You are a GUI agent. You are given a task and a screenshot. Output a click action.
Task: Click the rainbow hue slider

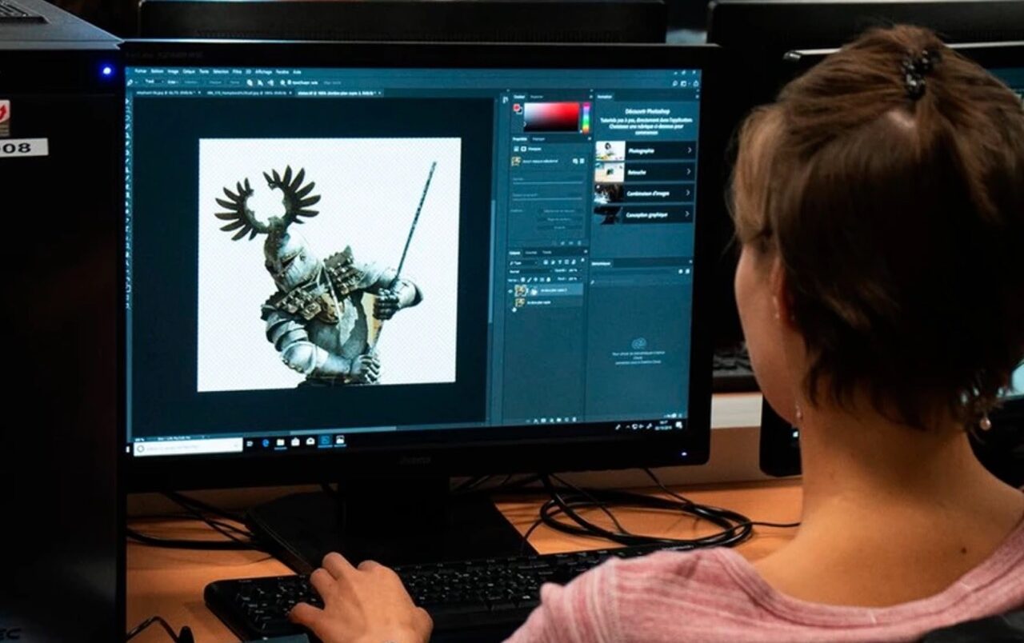point(586,118)
